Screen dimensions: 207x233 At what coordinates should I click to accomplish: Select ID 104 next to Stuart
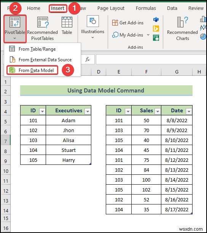(33, 150)
